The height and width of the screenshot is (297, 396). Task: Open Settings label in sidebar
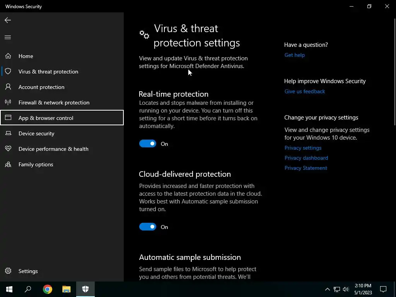28,271
